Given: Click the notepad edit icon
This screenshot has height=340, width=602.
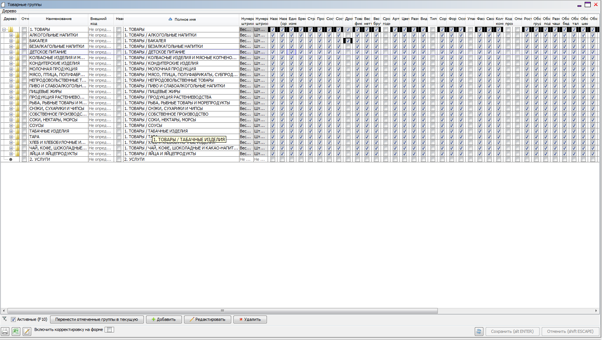Looking at the screenshot, I should pyautogui.click(x=27, y=331).
